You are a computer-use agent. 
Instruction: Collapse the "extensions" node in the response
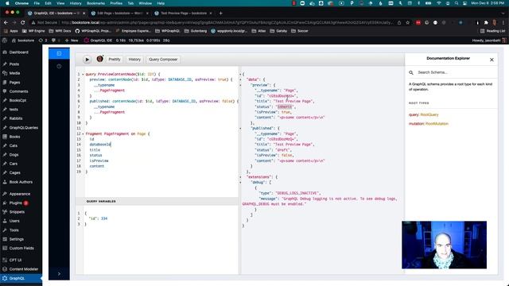click(x=240, y=177)
